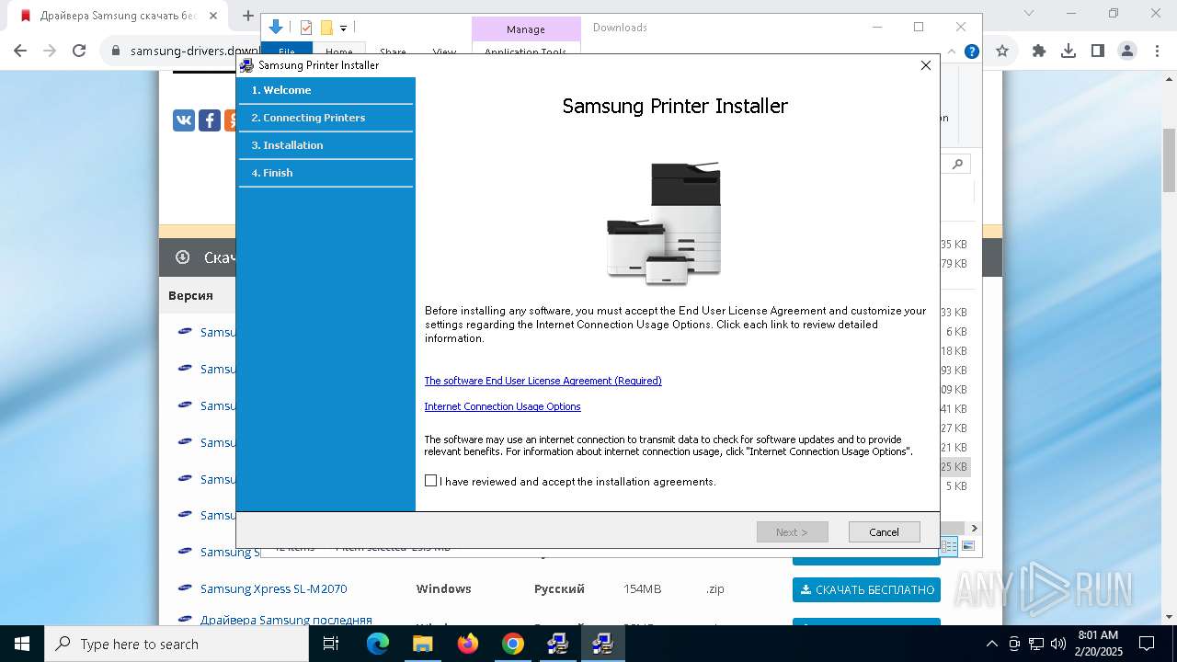Open a new Chrome tab
1177x662 pixels.
pyautogui.click(x=247, y=16)
